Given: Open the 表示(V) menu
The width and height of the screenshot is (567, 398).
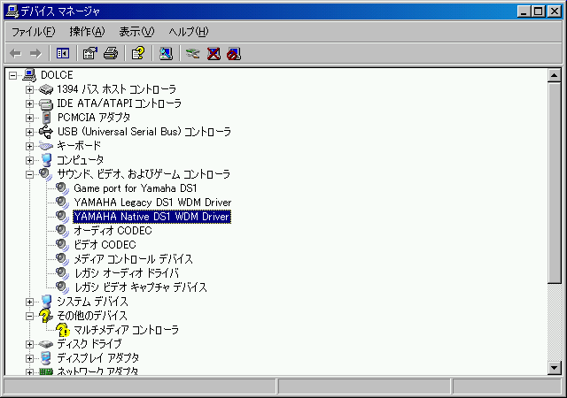Looking at the screenshot, I should point(136,32).
